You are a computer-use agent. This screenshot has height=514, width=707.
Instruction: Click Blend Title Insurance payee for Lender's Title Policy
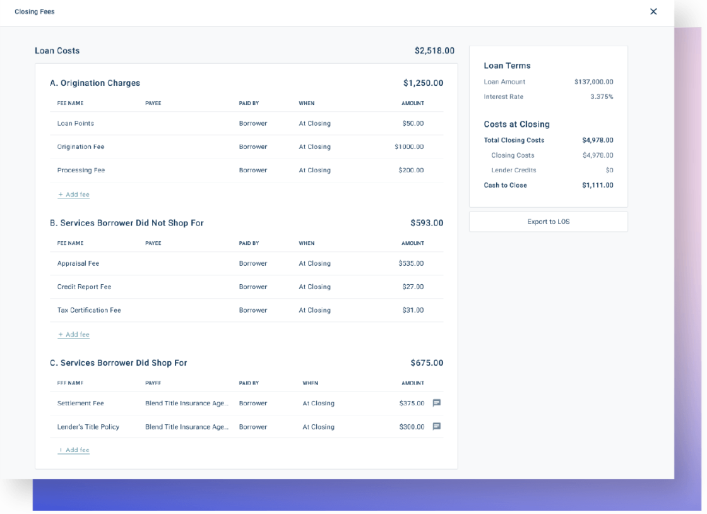point(185,426)
